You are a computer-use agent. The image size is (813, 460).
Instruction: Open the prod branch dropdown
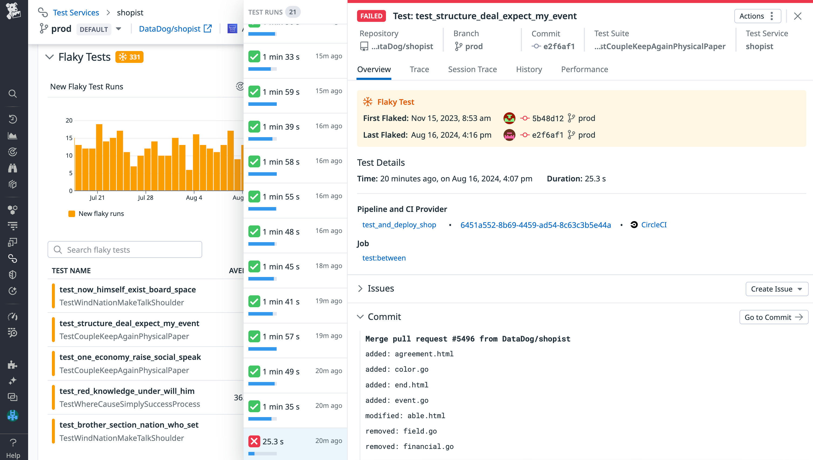118,29
